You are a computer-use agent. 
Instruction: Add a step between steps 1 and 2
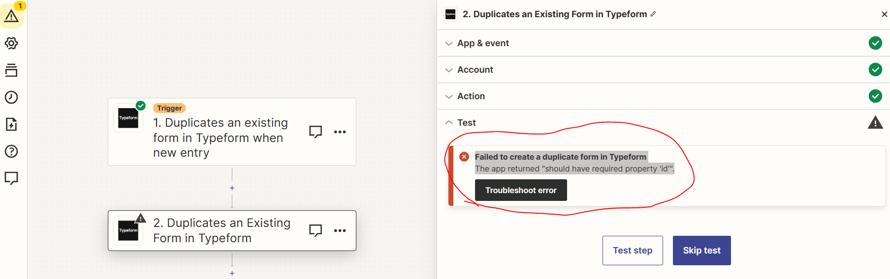click(x=232, y=188)
